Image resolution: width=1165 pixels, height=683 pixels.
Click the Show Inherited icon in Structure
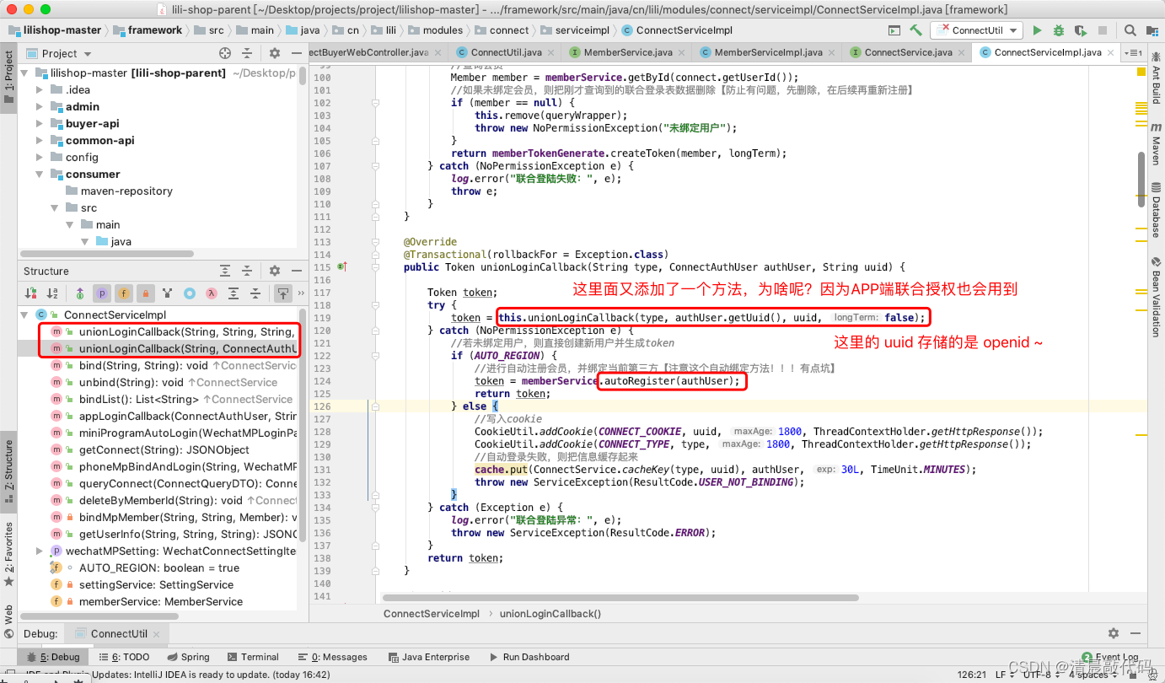[79, 293]
